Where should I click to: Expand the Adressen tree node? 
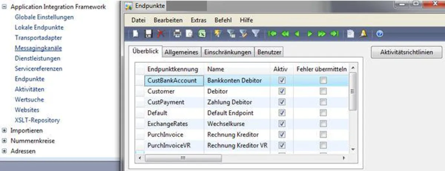pos(4,151)
